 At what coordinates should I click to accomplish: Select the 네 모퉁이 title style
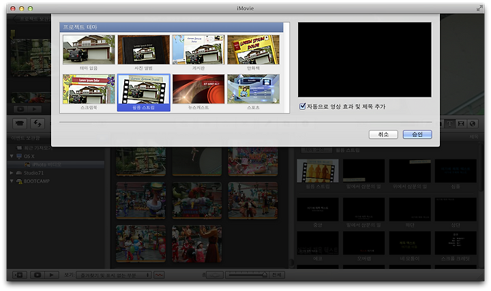[x=410, y=243]
